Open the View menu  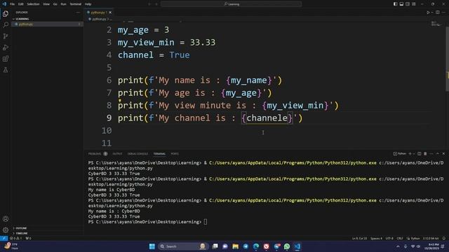[x=46, y=4]
